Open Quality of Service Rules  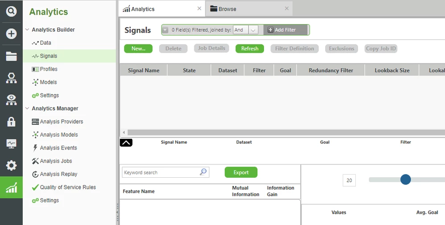coord(68,187)
